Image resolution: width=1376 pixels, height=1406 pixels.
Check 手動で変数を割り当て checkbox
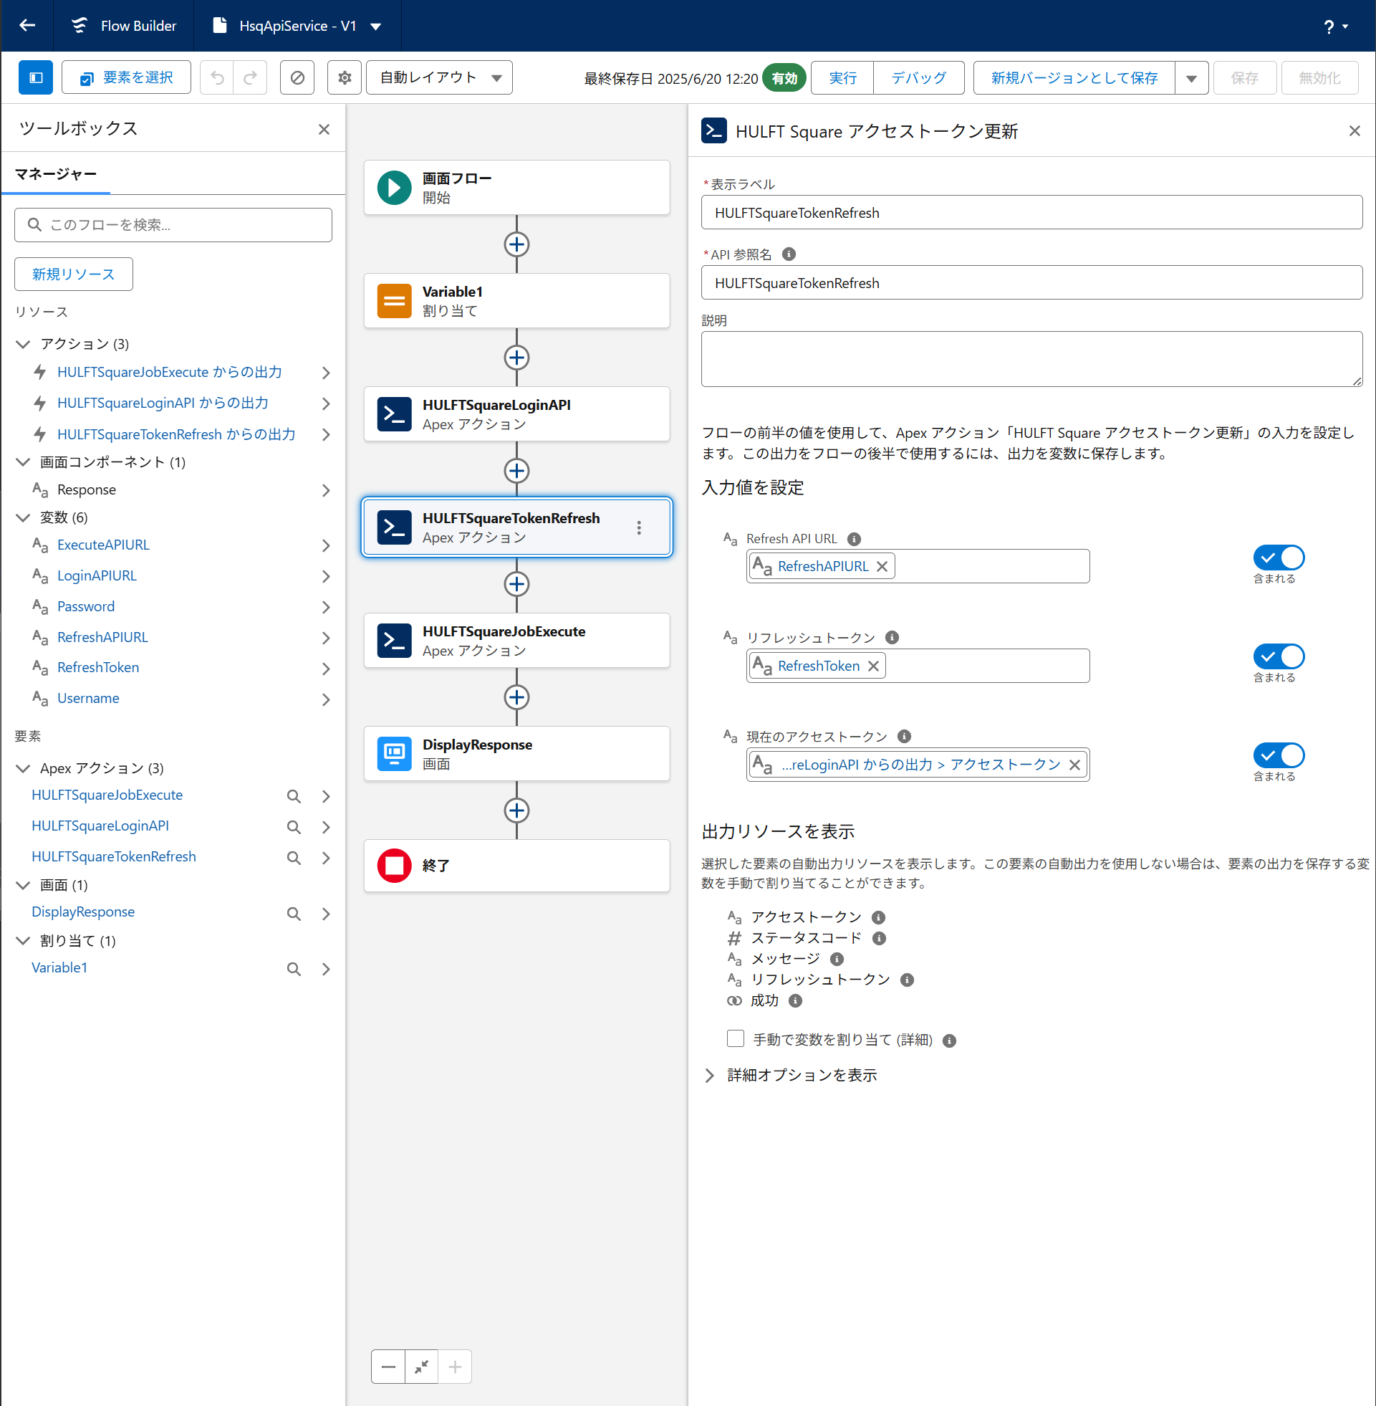(735, 1039)
